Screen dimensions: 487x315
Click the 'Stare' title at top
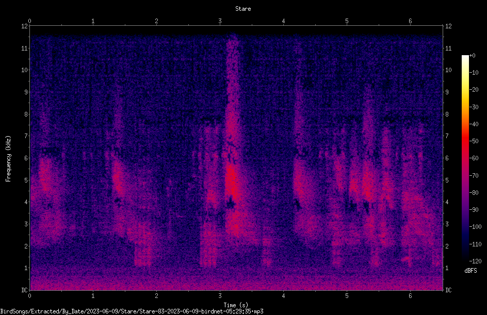click(x=243, y=9)
